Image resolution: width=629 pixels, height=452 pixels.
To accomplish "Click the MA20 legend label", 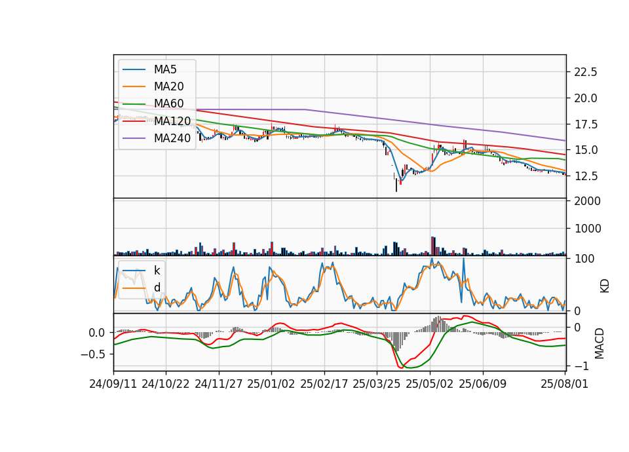I will tap(168, 86).
